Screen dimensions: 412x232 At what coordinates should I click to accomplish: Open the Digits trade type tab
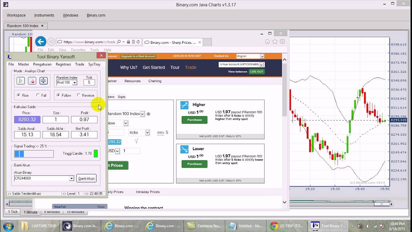pyautogui.click(x=122, y=97)
